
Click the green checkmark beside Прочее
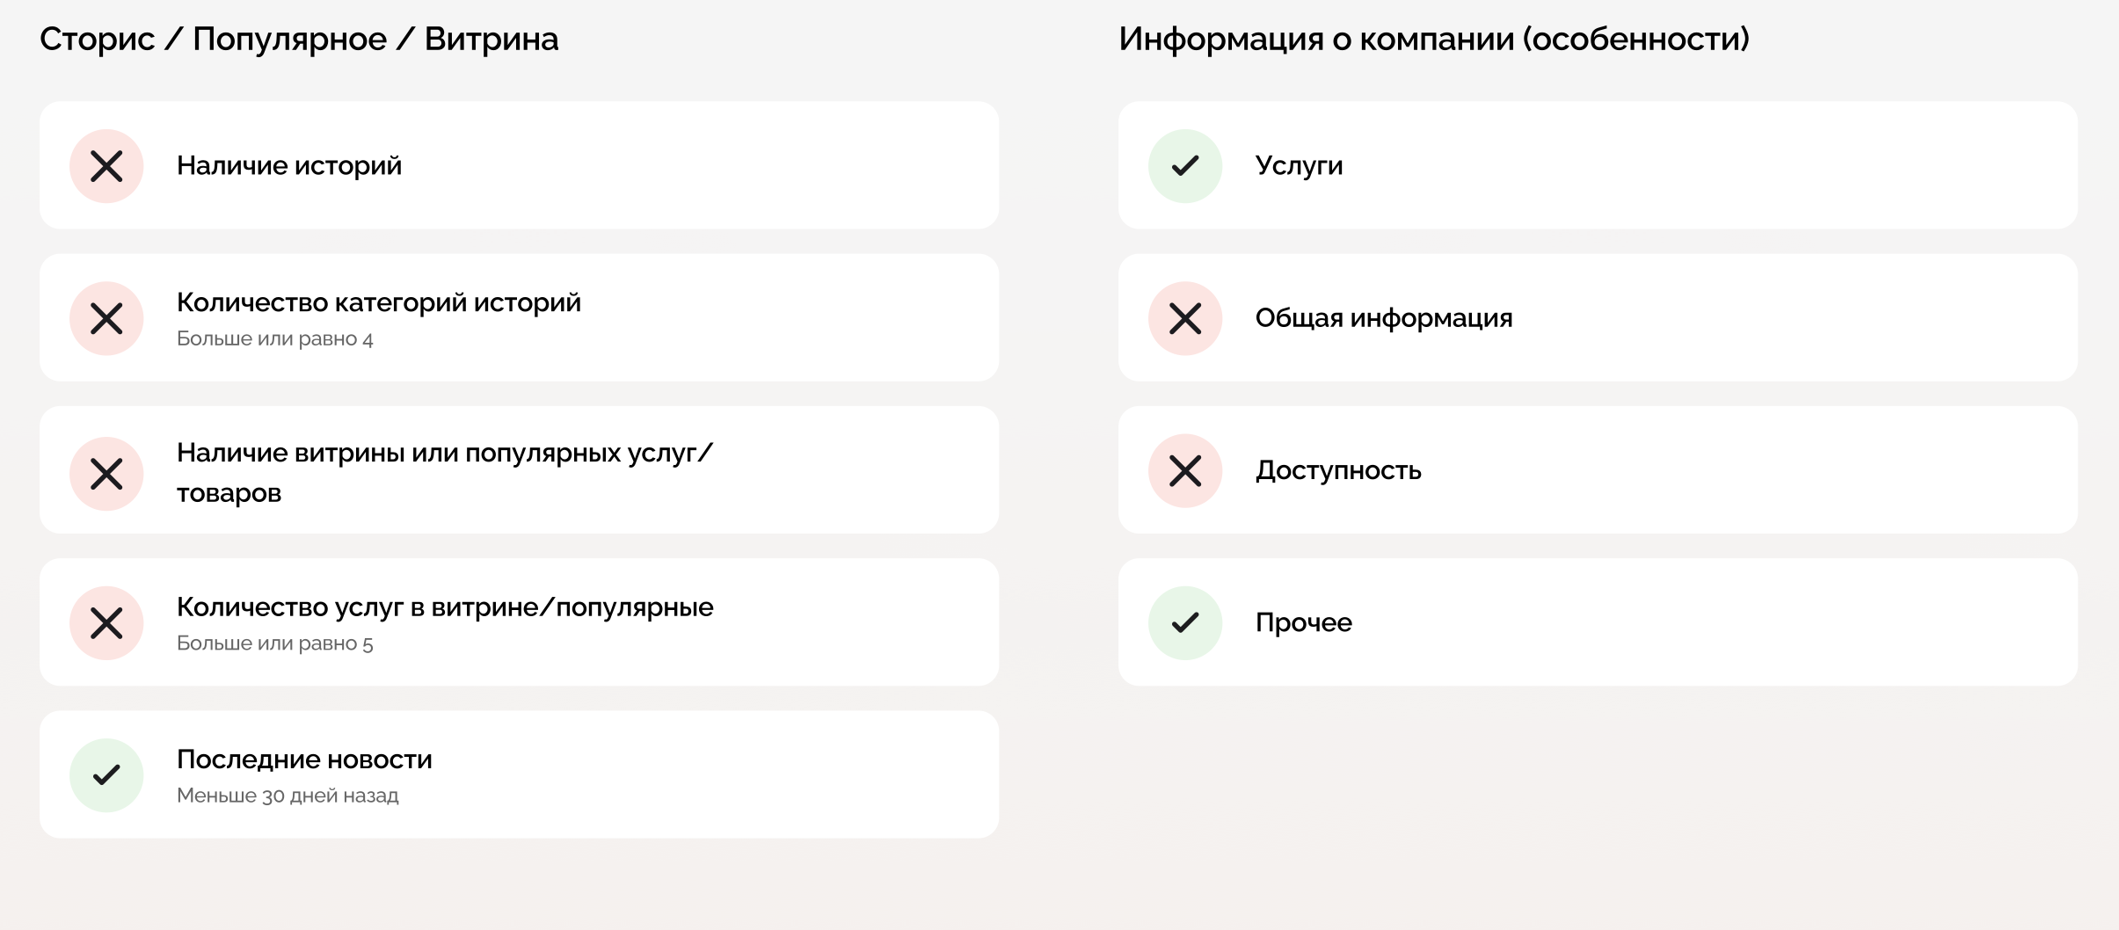tap(1185, 623)
